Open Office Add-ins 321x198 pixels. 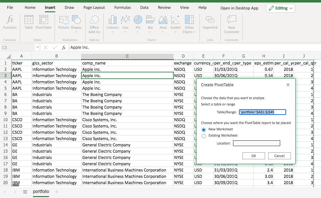click(x=94, y=24)
